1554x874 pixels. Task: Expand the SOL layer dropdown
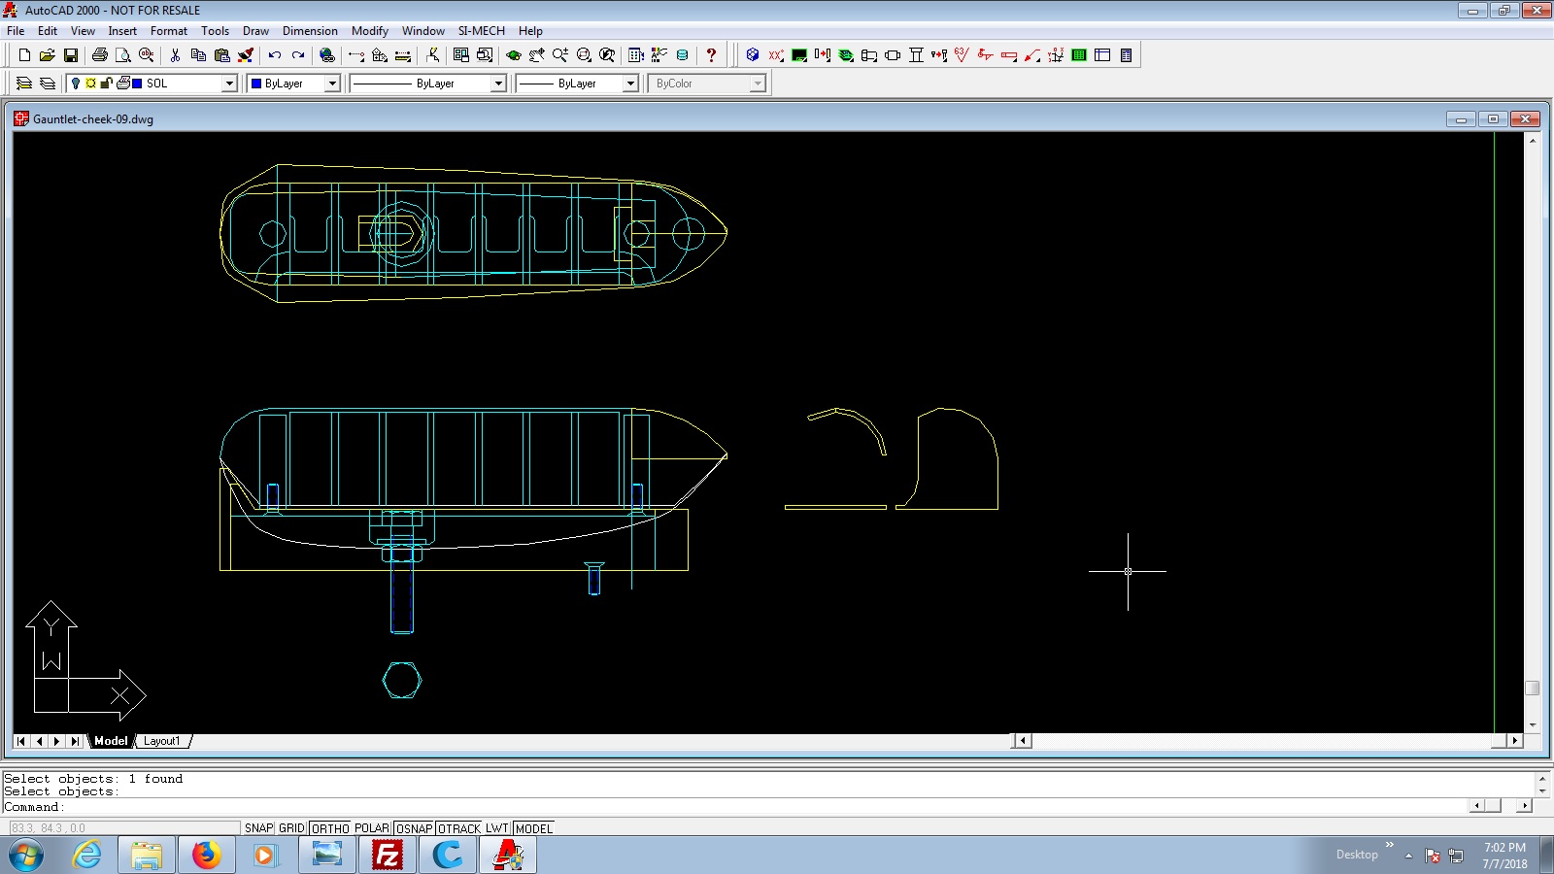pos(229,84)
